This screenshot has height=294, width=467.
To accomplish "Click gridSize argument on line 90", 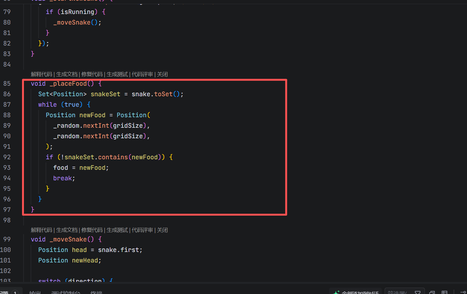I will pyautogui.click(x=128, y=136).
